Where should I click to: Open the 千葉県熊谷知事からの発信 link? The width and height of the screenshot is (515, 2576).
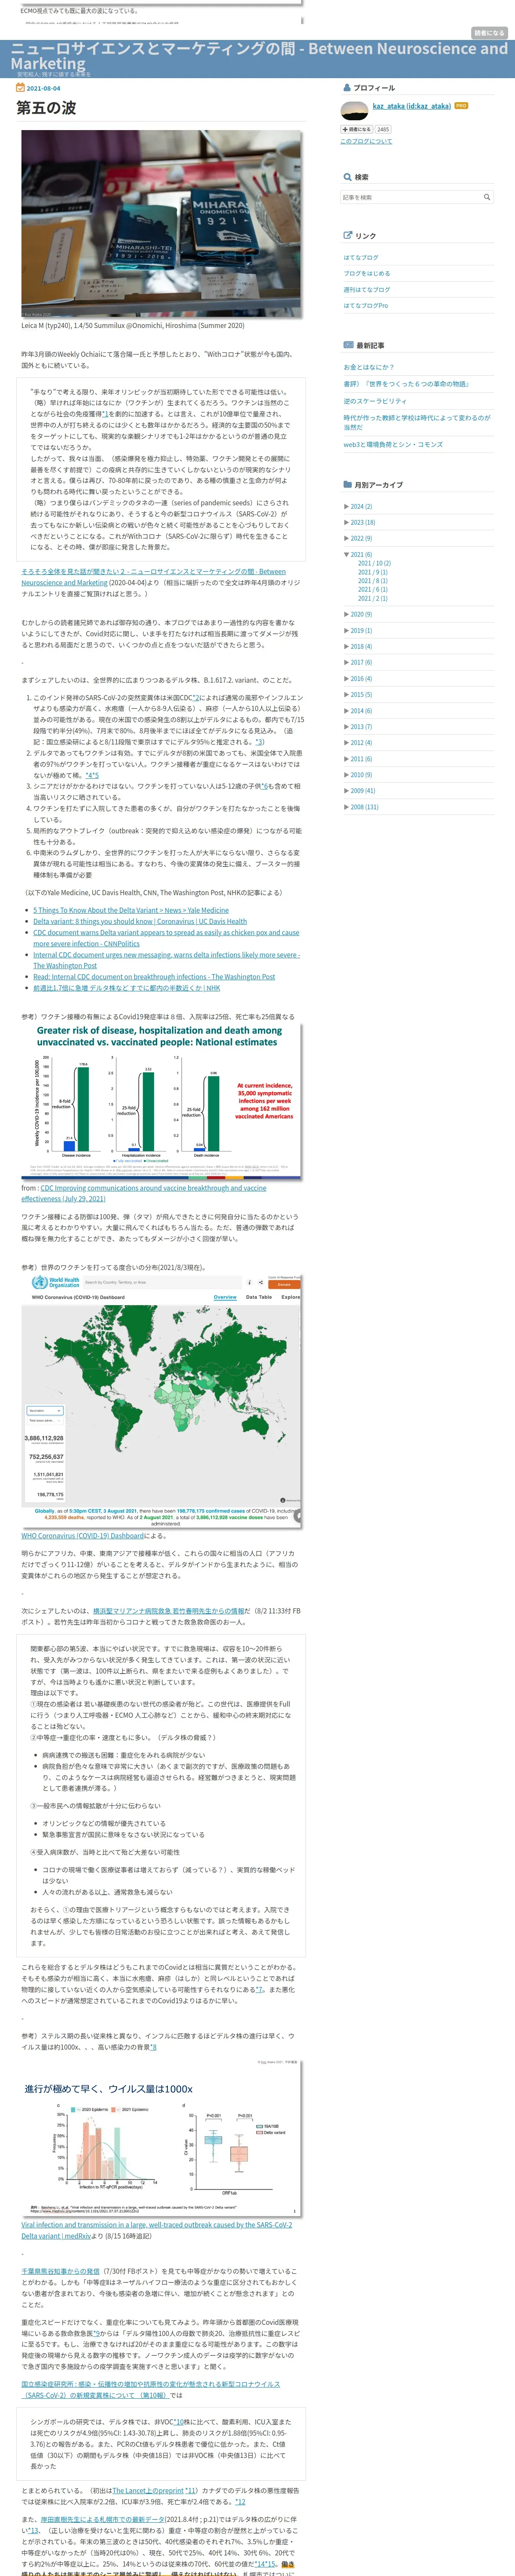click(61, 2271)
